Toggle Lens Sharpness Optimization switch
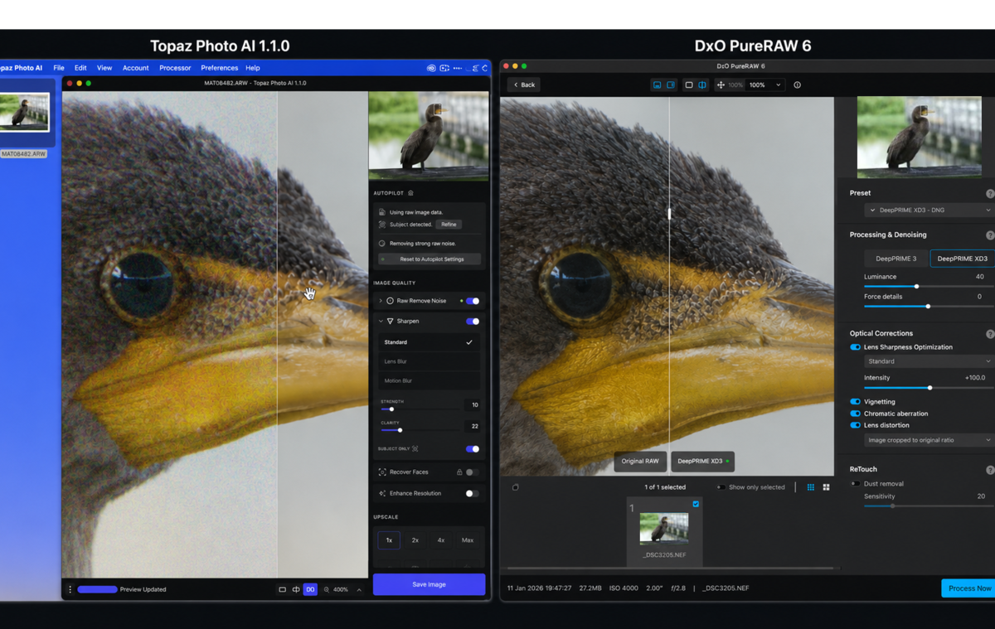This screenshot has height=629, width=995. click(x=856, y=347)
